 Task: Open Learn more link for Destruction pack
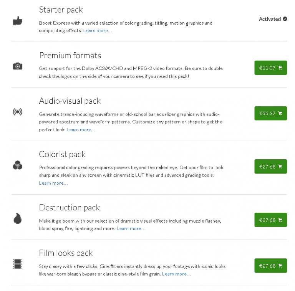tap(131, 228)
